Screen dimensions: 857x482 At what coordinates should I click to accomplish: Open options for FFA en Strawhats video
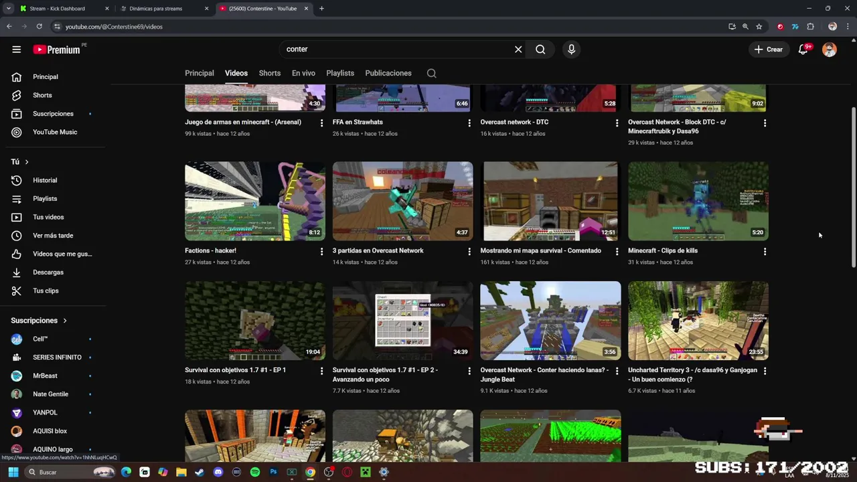tap(469, 123)
